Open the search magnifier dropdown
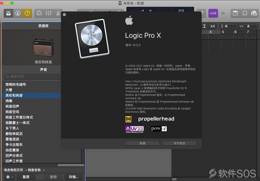The width and height of the screenshot is (260, 181). tap(7, 76)
